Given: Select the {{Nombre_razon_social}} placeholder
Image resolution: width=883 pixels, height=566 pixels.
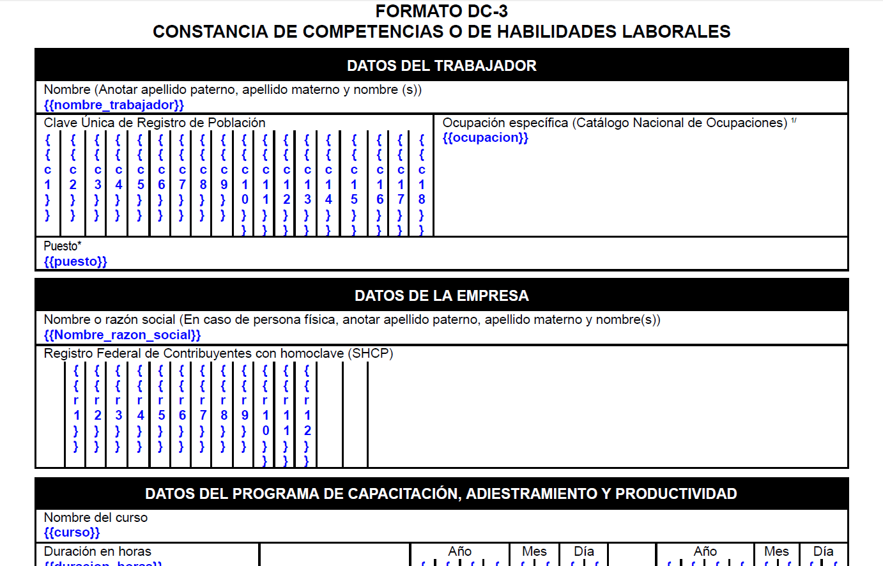Looking at the screenshot, I should pos(122,335).
